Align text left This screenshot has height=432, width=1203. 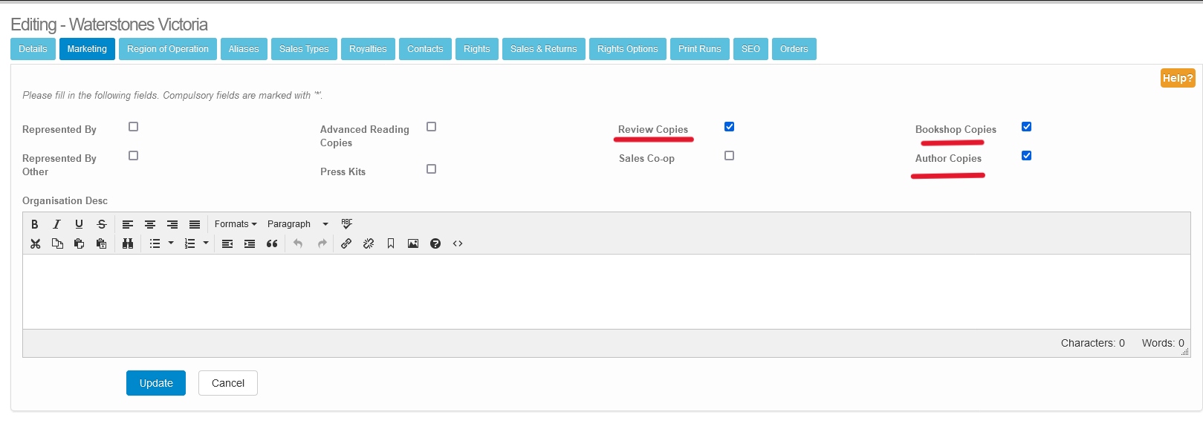coord(128,224)
